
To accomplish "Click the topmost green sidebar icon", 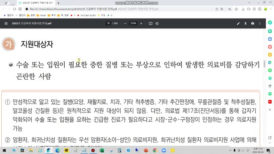I will (x=270, y=23).
